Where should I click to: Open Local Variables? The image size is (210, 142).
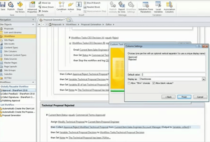[x=158, y=7]
